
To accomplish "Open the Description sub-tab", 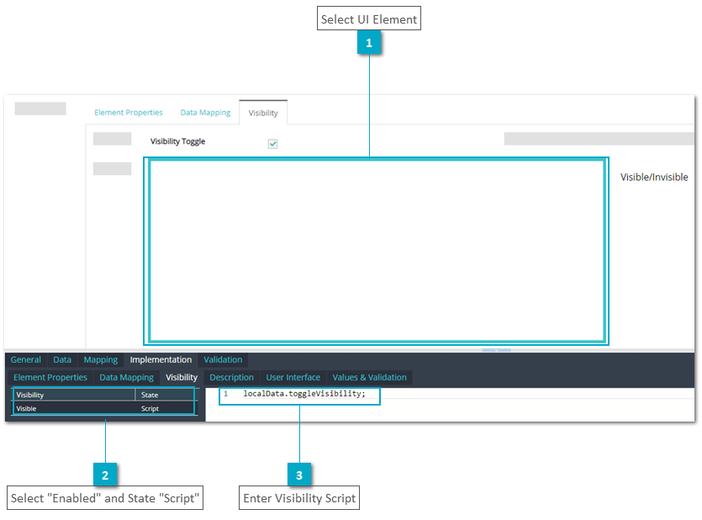I will tap(231, 378).
